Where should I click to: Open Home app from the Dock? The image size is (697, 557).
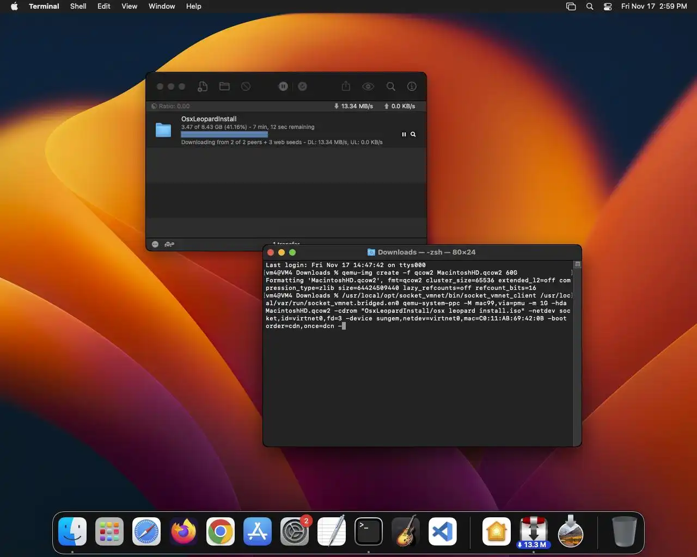(497, 531)
